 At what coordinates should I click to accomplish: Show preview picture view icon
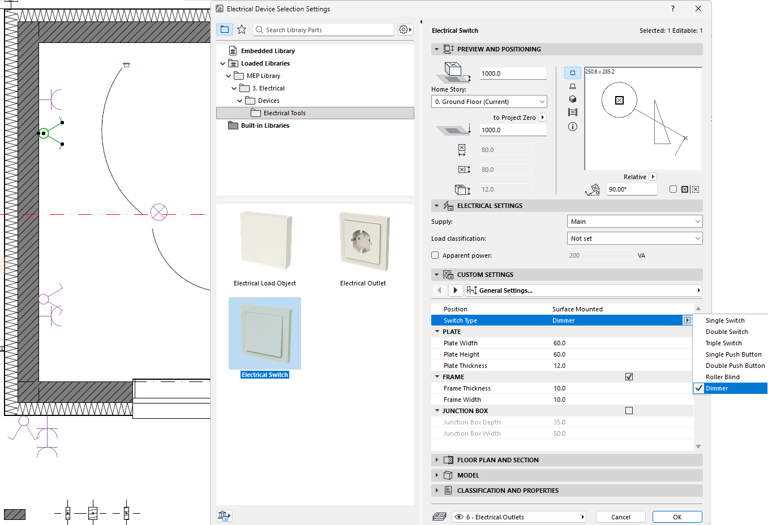pyautogui.click(x=572, y=112)
